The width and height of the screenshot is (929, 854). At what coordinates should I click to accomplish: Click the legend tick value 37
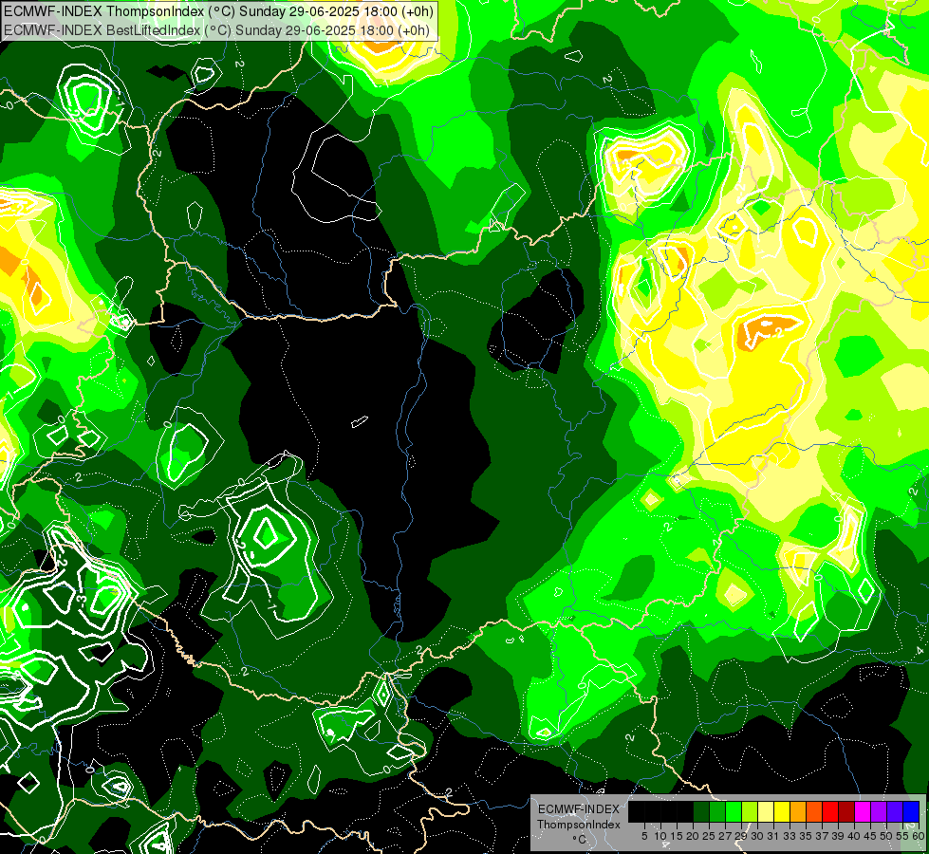[x=822, y=836]
